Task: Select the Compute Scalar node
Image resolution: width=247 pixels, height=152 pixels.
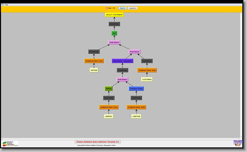Action: [x=136, y=89]
